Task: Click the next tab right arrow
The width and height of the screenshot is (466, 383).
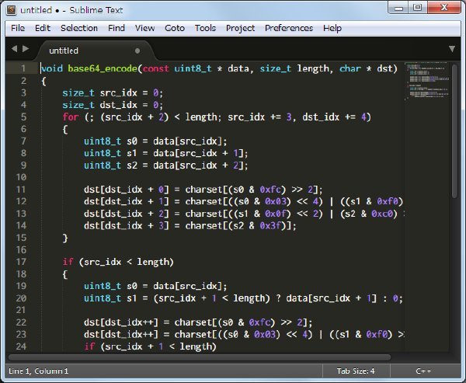Action: point(26,49)
